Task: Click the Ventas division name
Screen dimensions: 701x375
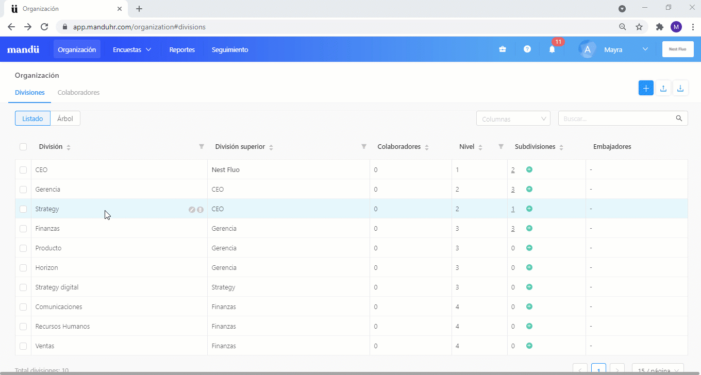Action: pyautogui.click(x=45, y=346)
